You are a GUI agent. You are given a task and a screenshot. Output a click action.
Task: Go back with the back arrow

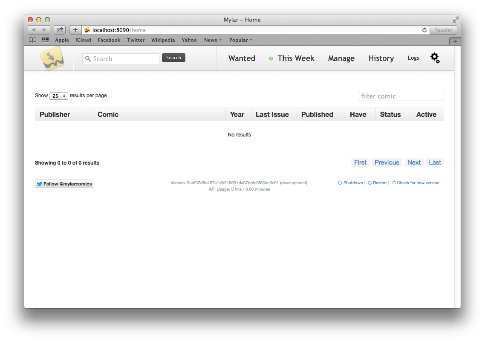click(34, 30)
